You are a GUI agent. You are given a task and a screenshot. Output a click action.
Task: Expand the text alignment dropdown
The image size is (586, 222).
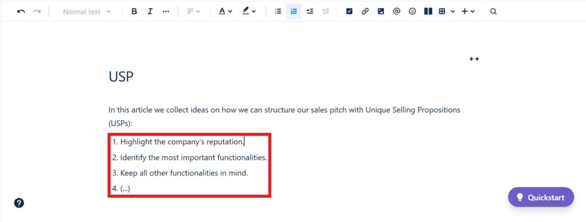pyautogui.click(x=193, y=11)
